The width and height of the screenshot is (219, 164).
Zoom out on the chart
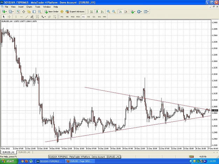coord(114,12)
